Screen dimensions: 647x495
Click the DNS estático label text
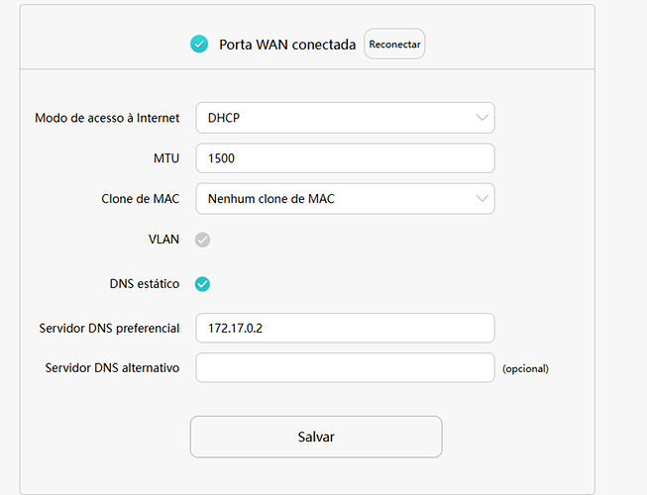(x=145, y=284)
